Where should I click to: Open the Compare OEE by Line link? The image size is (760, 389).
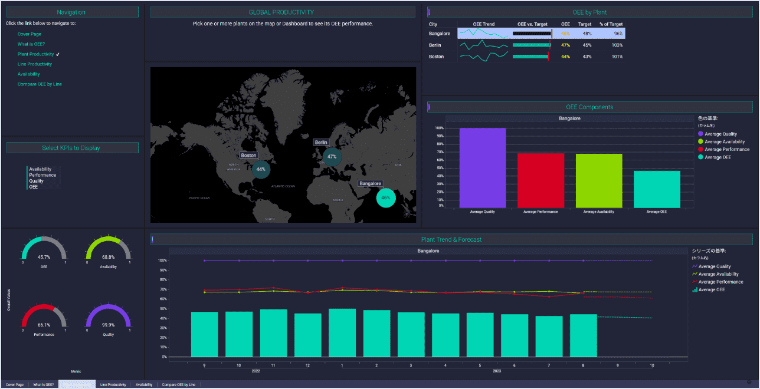pos(40,84)
